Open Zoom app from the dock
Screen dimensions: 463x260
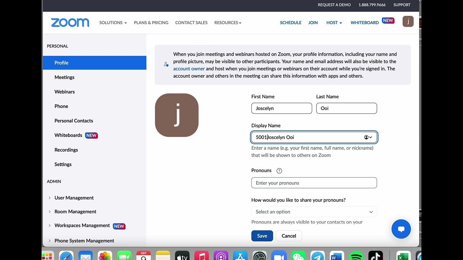[279, 256]
